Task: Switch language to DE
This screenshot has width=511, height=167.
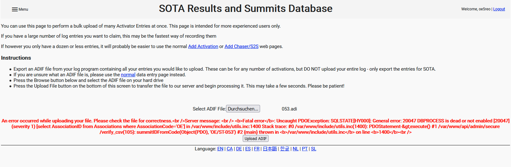Action: click(239, 149)
